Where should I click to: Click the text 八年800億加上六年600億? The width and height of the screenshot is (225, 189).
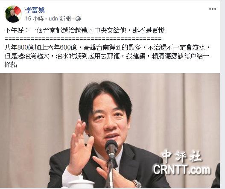click(x=41, y=47)
